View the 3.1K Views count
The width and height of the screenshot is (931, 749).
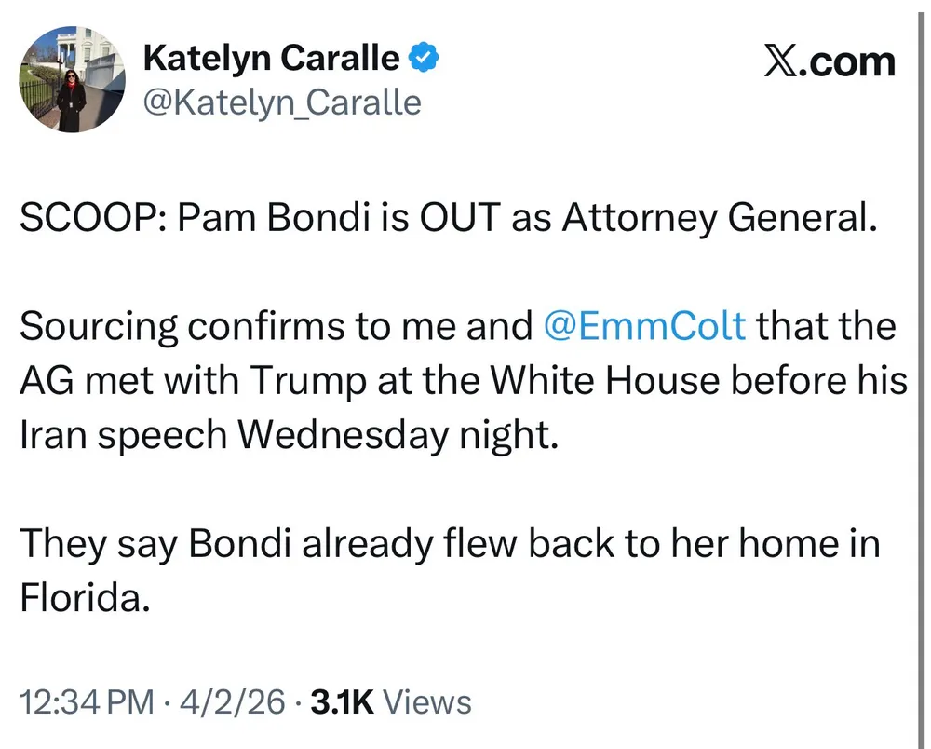tap(390, 701)
